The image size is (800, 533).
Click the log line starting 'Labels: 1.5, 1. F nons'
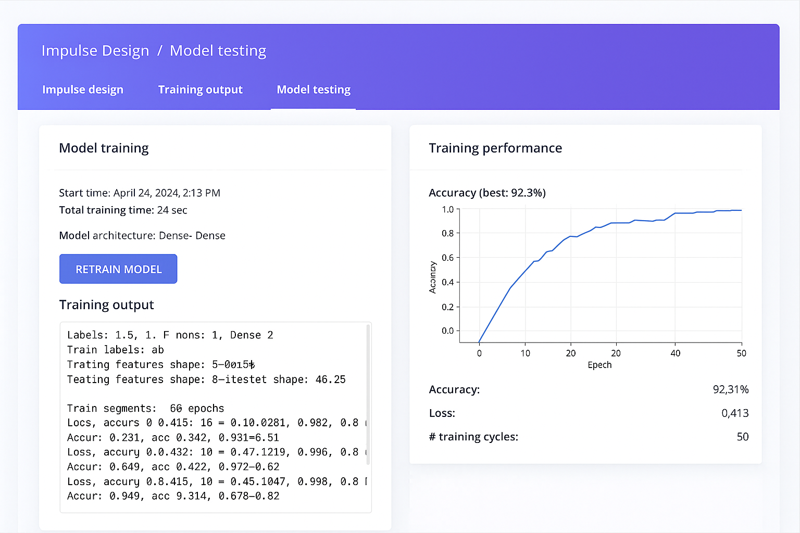[170, 335]
